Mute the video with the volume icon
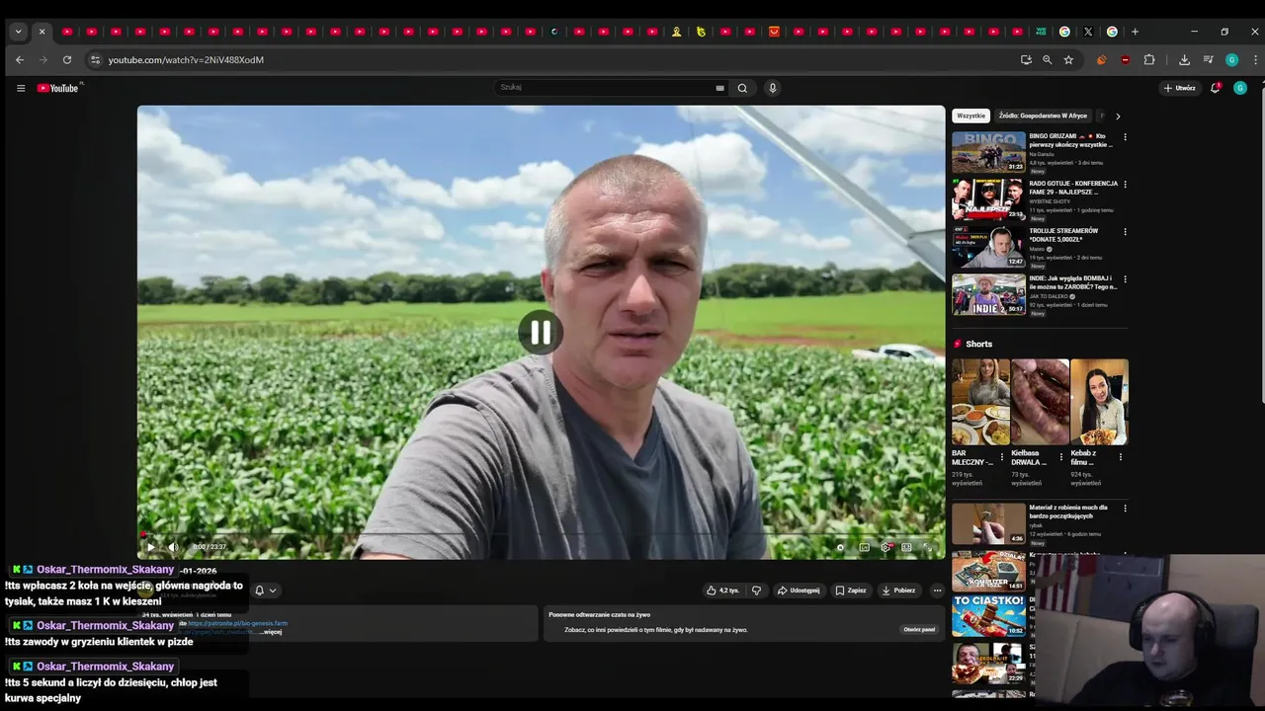Image resolution: width=1265 pixels, height=711 pixels. tap(173, 547)
